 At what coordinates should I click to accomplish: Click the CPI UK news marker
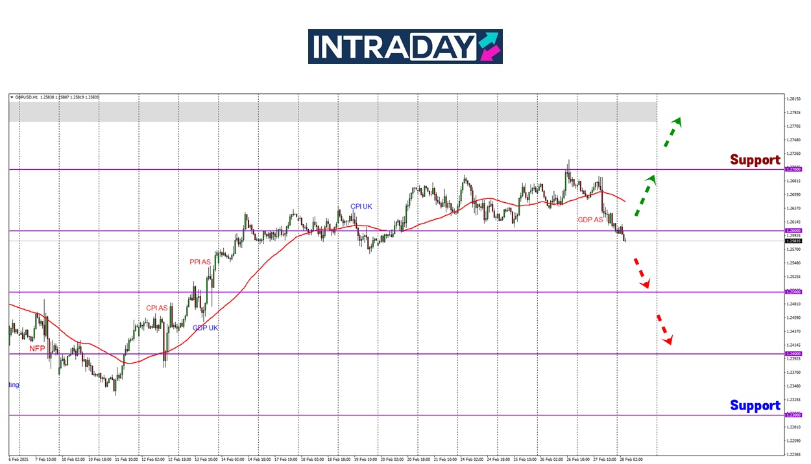pos(361,207)
